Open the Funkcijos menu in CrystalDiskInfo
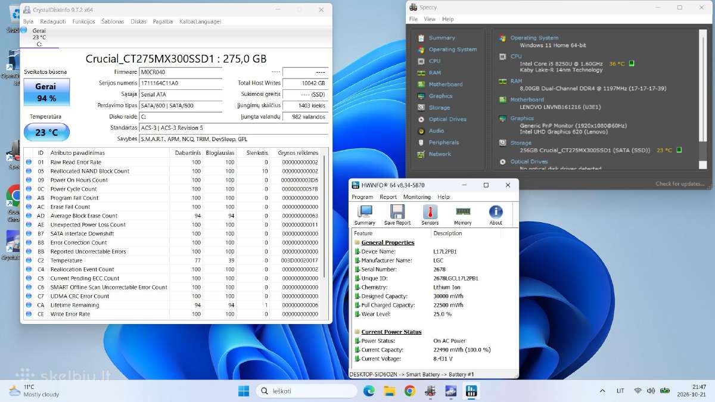This screenshot has width=715, height=402. click(x=83, y=21)
